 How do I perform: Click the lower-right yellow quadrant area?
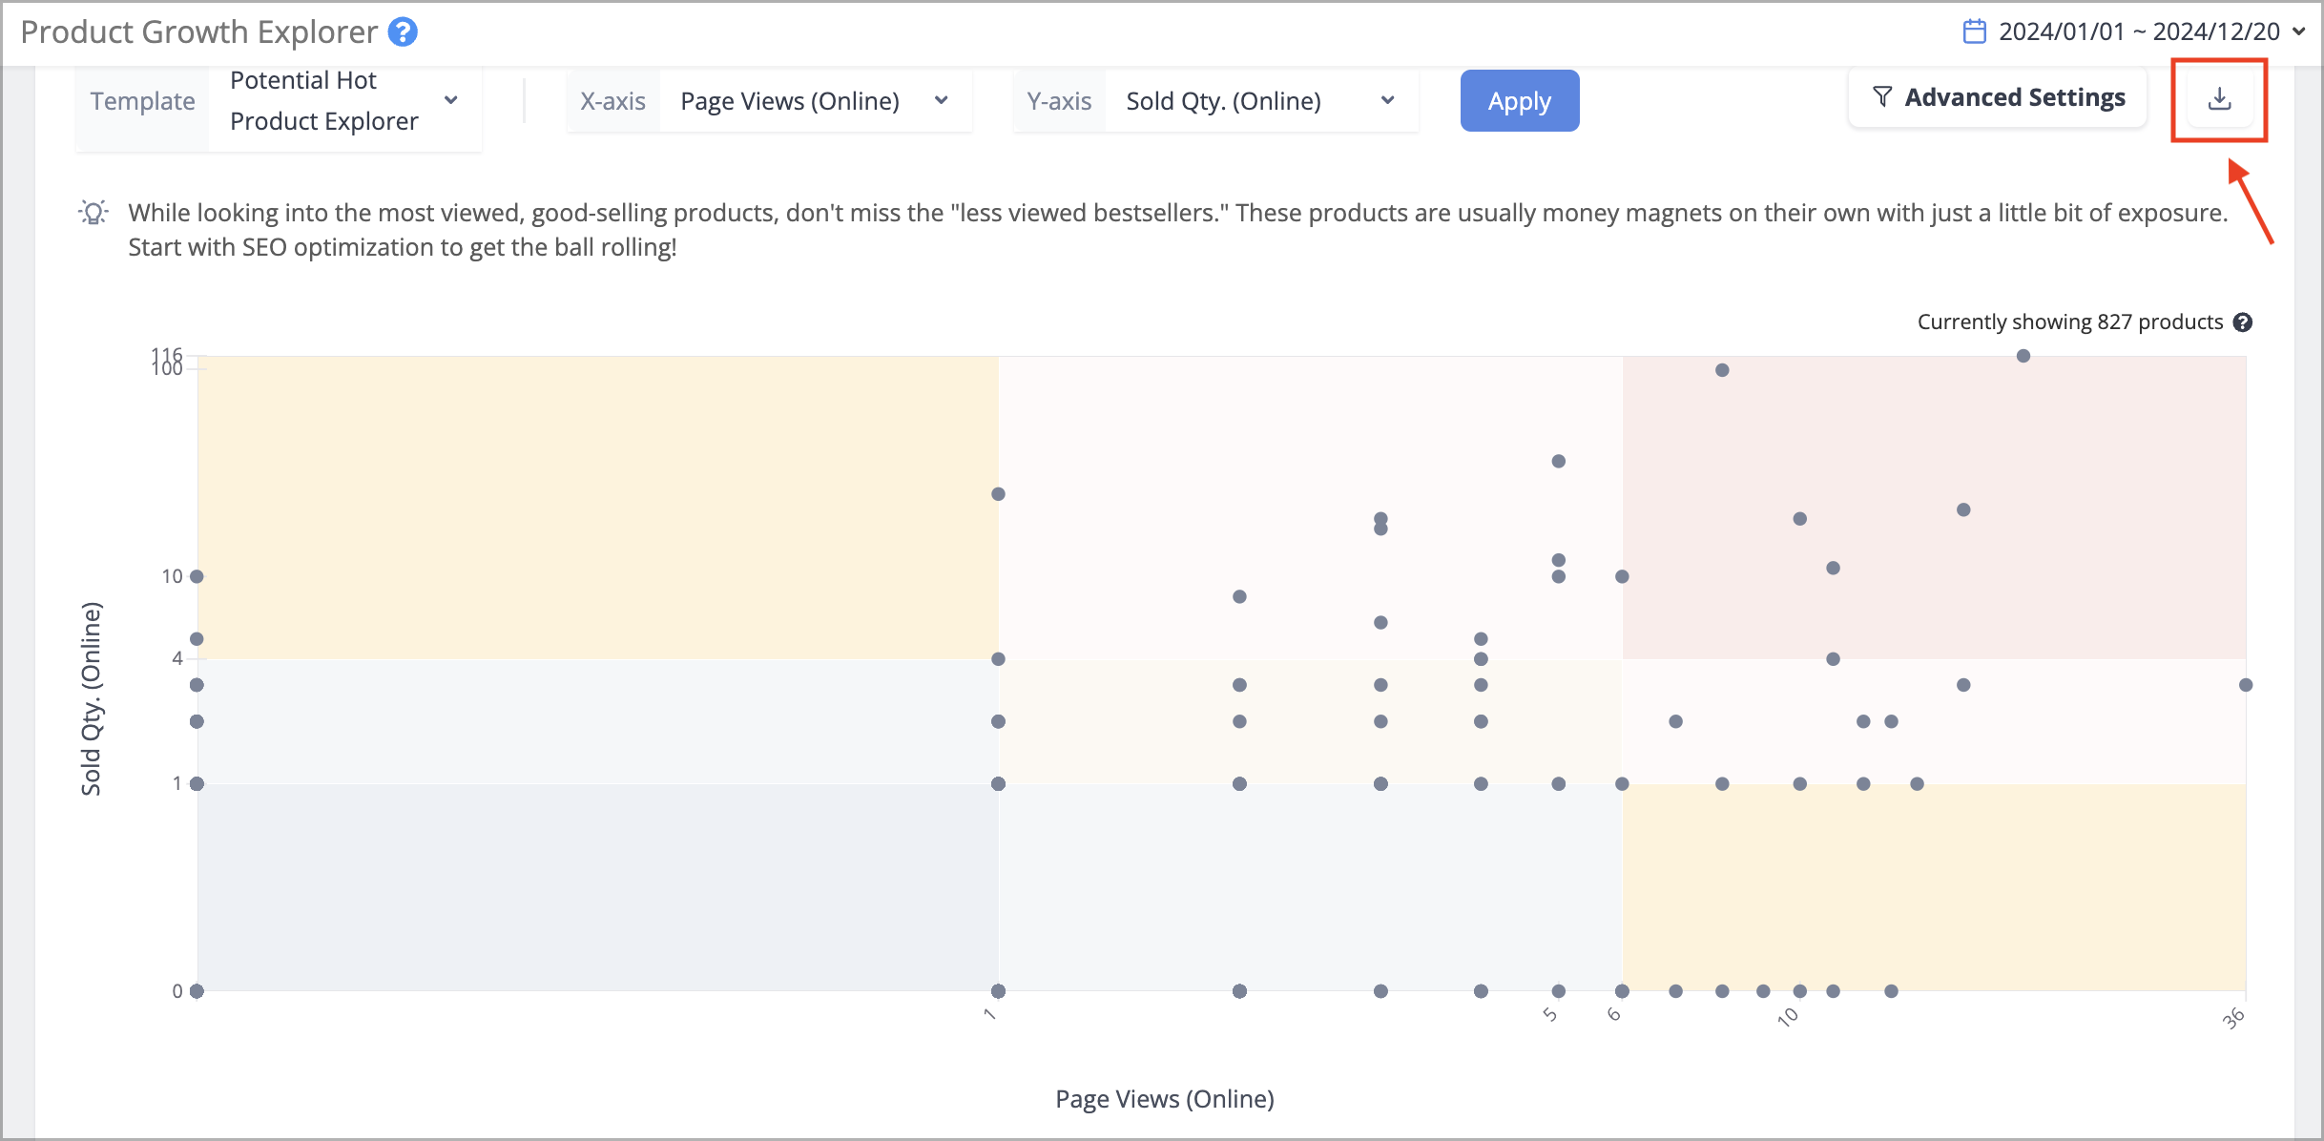coord(1934,887)
